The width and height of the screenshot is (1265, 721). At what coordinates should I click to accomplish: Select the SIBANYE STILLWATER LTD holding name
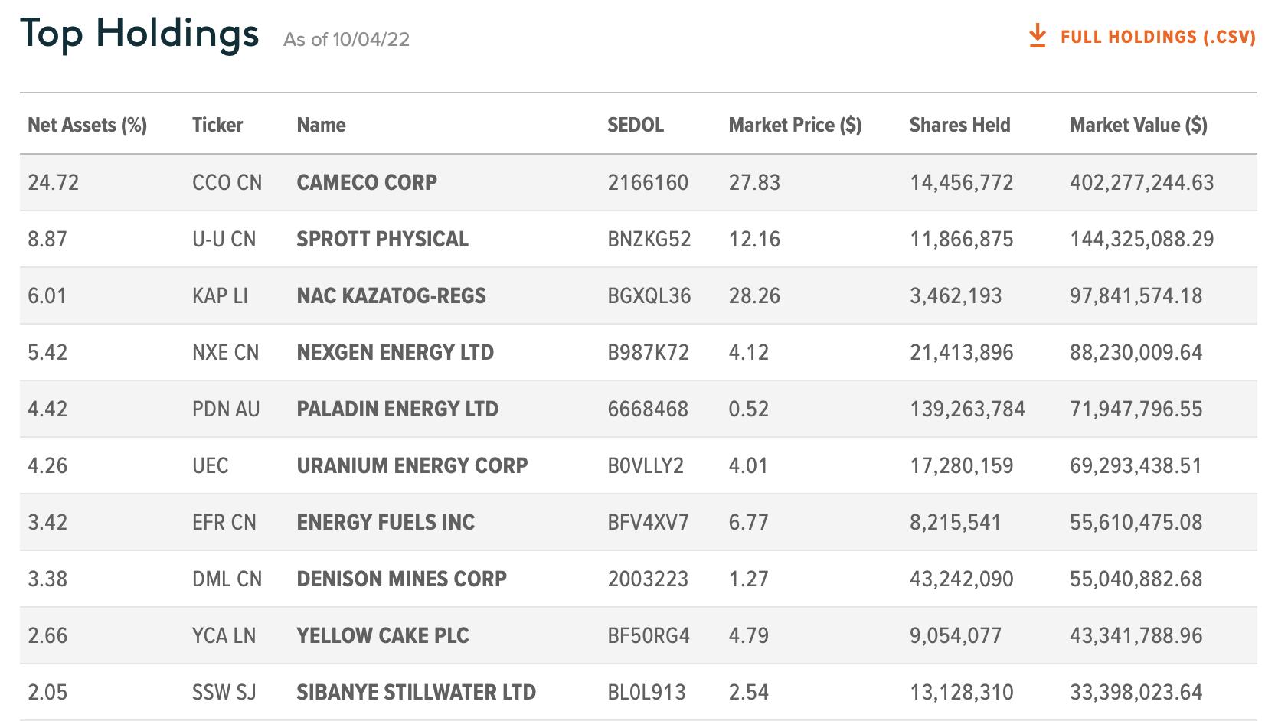417,692
